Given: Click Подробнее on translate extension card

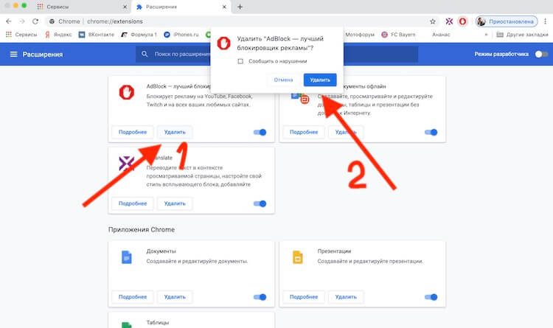Looking at the screenshot, I should (x=133, y=204).
